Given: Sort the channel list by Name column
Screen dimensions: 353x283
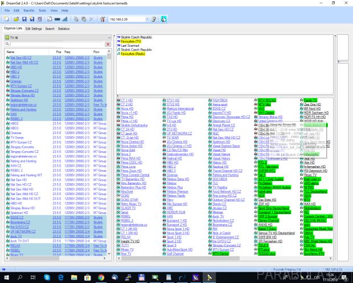Looking at the screenshot, I should click(27, 52).
